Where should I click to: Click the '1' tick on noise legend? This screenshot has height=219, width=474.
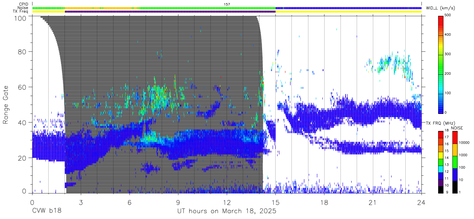tap(460, 192)
